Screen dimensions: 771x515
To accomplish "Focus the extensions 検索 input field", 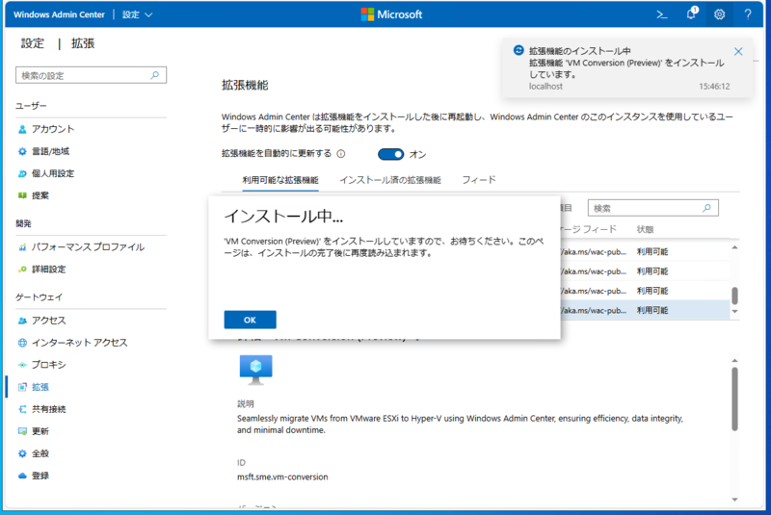I will point(653,208).
